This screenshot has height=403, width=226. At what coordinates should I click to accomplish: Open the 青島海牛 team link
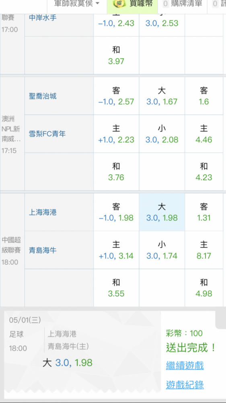tap(43, 250)
